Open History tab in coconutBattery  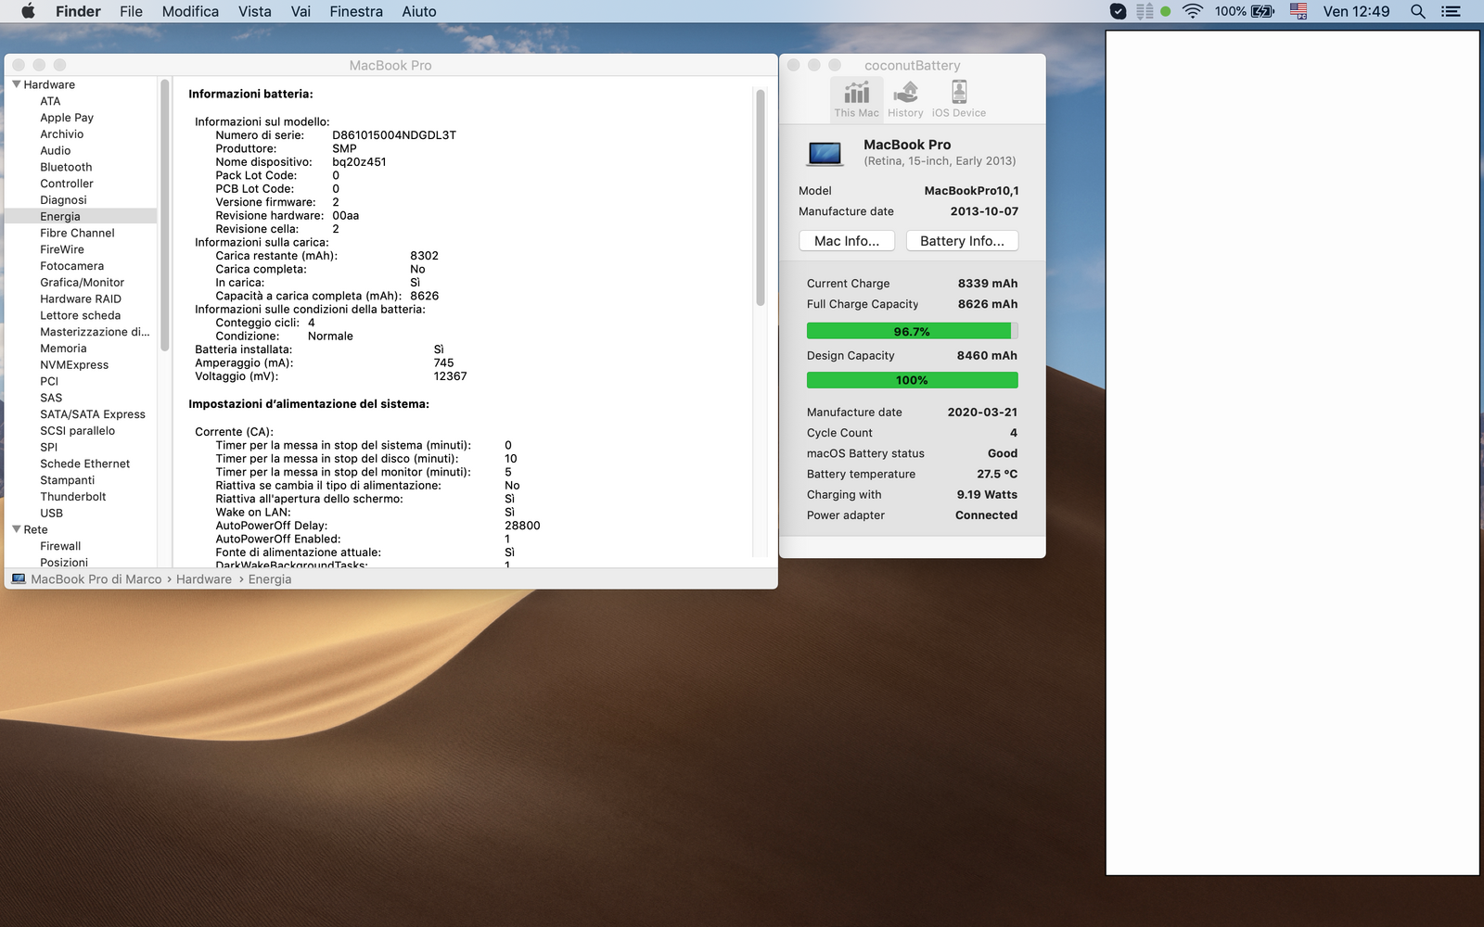[905, 99]
